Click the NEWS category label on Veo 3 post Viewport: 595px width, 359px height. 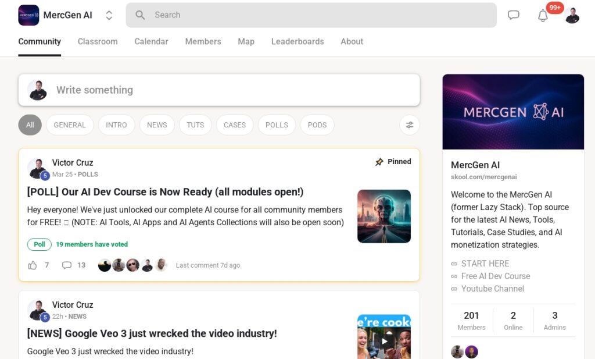point(77,317)
